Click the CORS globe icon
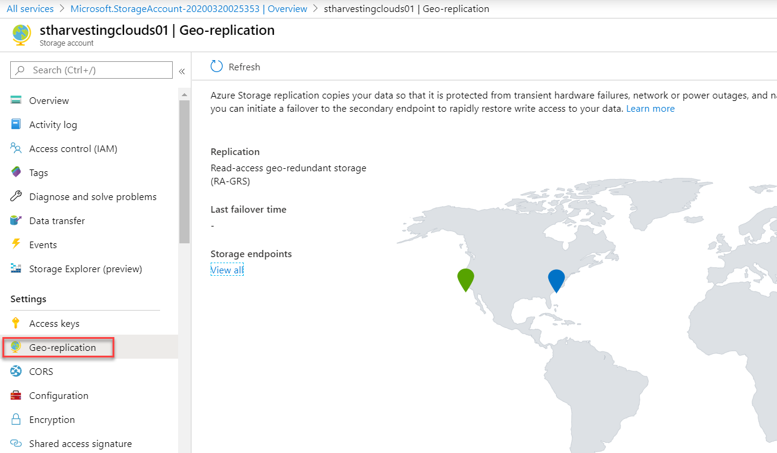Image resolution: width=777 pixels, height=453 pixels. 16,371
